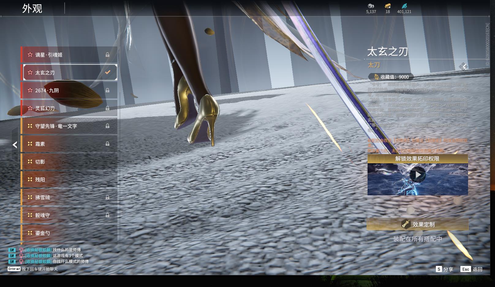Image resolution: width=495 pixels, height=287 pixels.
Task: Click the collection value 收藏值 coin icon
Action: pyautogui.click(x=376, y=77)
